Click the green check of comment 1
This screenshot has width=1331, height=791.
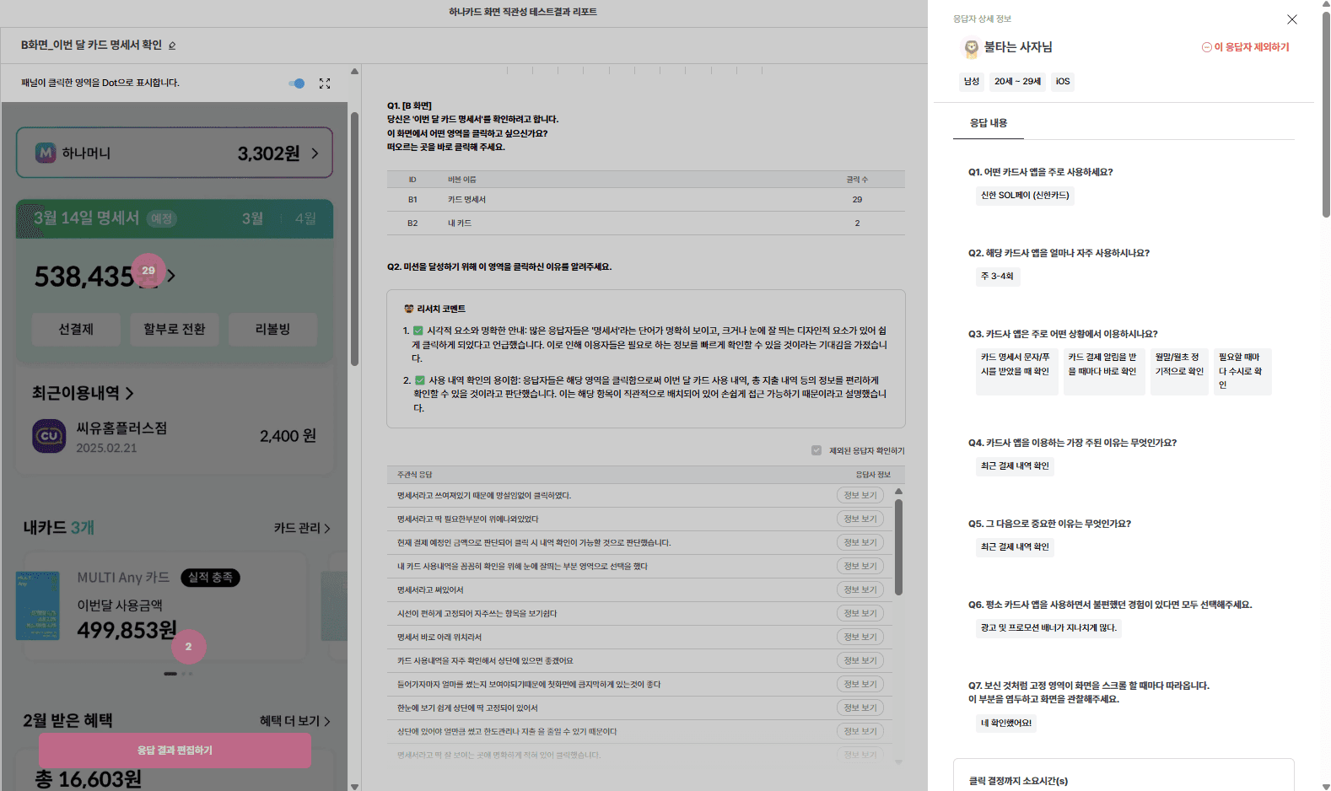click(x=418, y=331)
